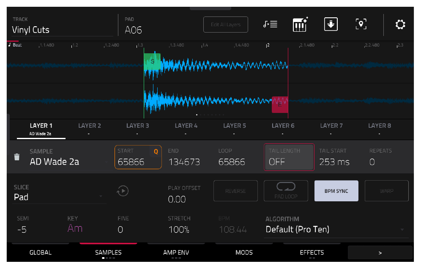Switch to Layer 5 tab
The image size is (421, 269).
(235, 129)
